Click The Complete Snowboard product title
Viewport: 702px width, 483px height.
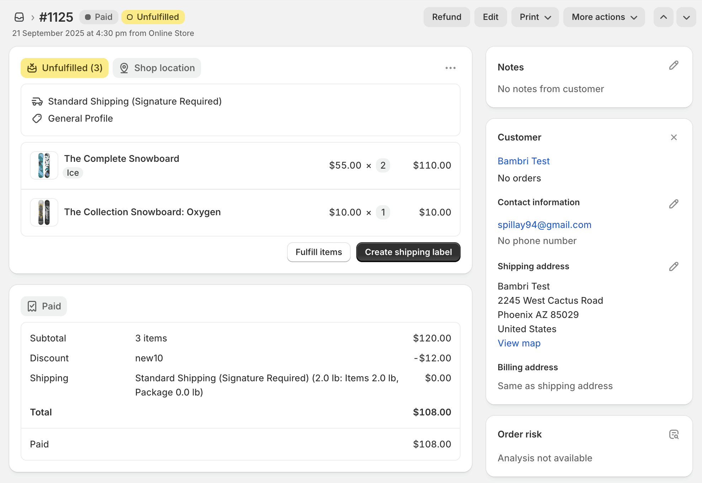click(x=122, y=159)
